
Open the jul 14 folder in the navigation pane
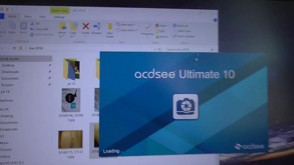[x=5, y=92]
